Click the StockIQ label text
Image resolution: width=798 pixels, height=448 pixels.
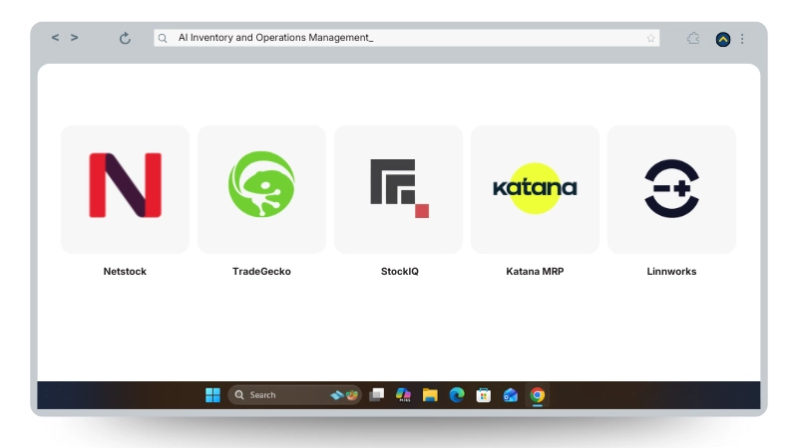[x=400, y=271]
